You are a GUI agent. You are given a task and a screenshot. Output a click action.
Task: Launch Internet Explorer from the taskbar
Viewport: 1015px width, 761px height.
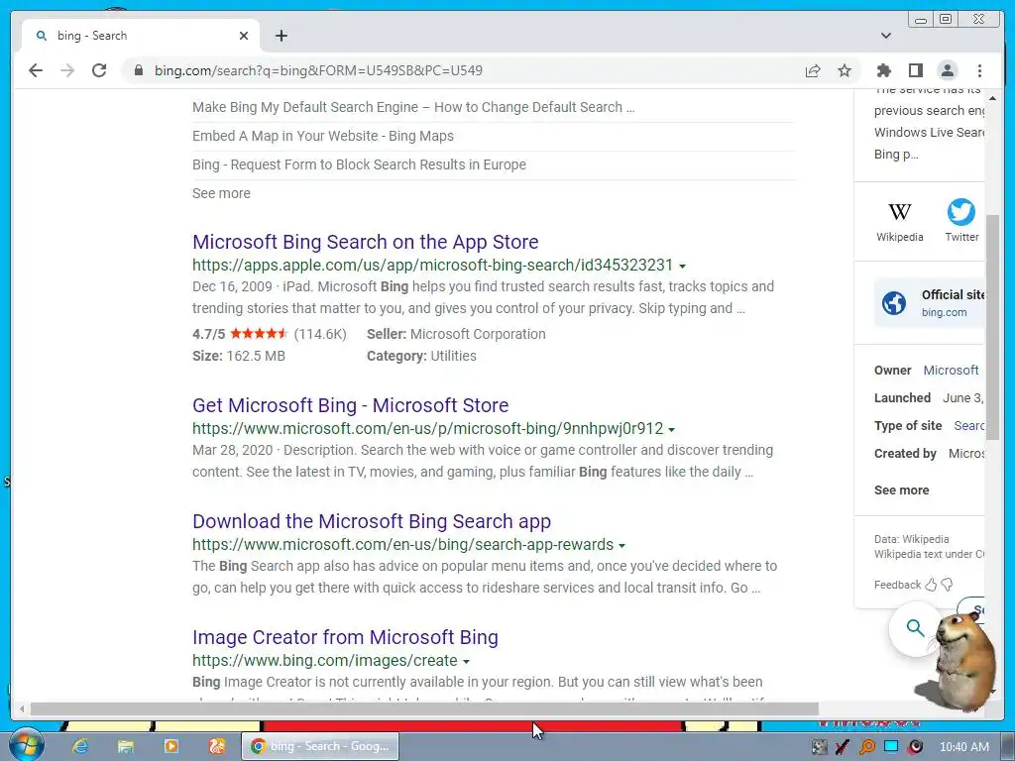tap(79, 747)
